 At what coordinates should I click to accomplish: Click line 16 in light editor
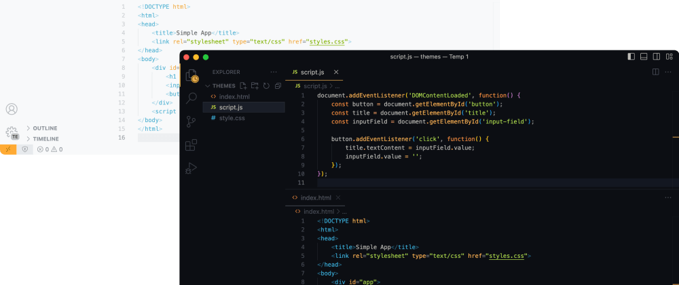coord(158,138)
